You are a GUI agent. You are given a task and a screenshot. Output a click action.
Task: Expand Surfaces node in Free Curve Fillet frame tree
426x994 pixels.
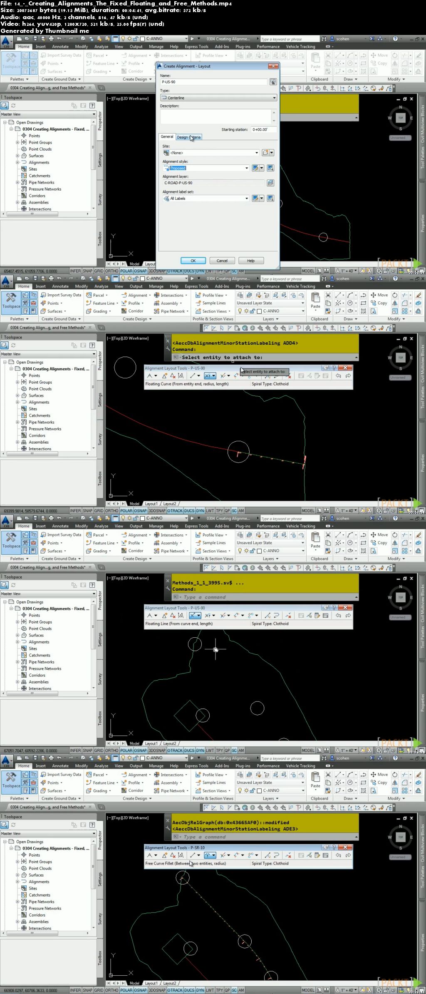coord(17,875)
